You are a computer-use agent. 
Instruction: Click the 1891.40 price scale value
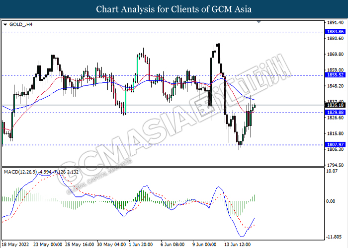[336, 23]
